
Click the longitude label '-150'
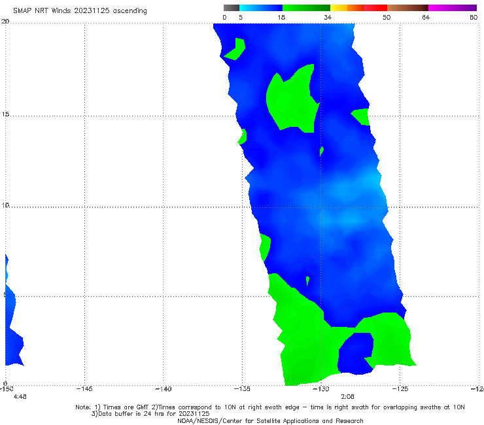coord(6,389)
